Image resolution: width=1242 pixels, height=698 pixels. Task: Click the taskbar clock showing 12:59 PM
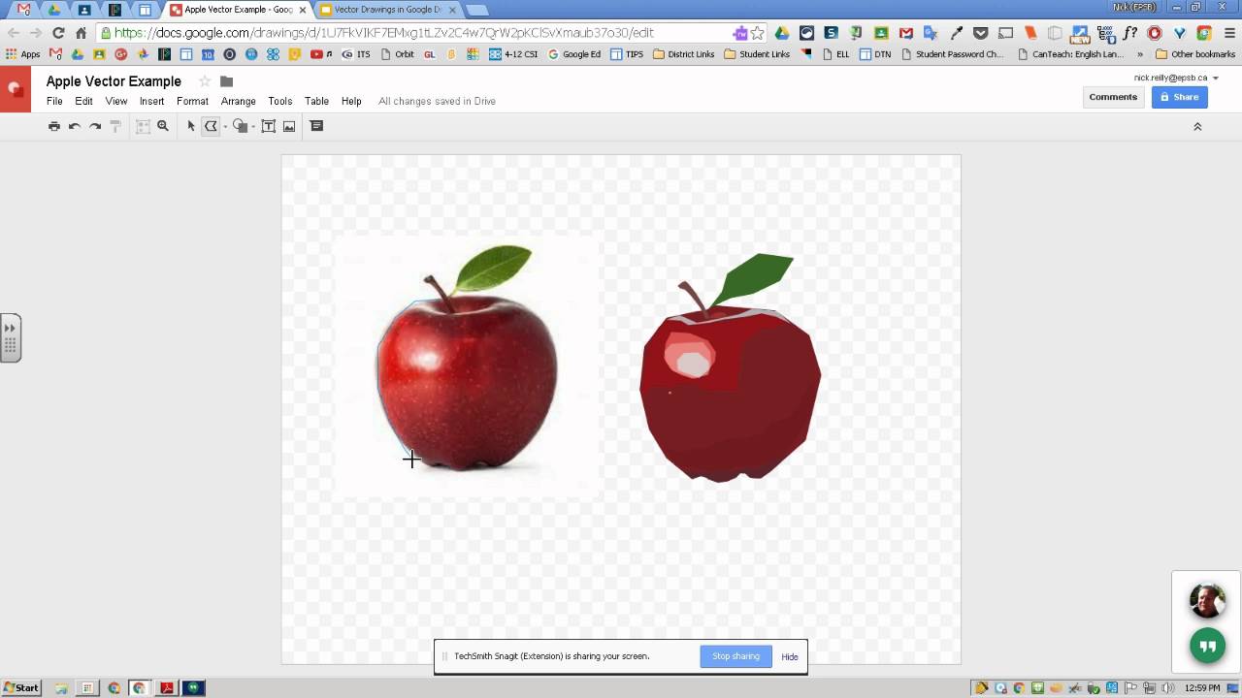coord(1202,687)
